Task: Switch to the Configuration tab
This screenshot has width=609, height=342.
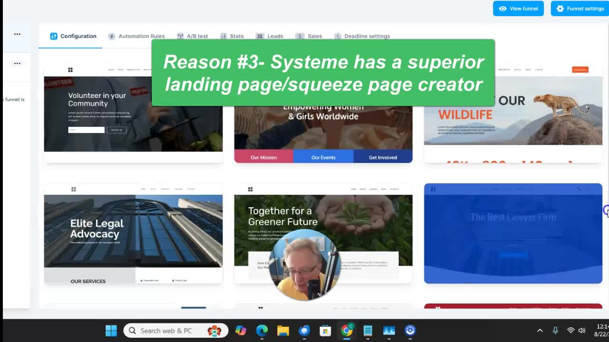Action: (x=73, y=36)
